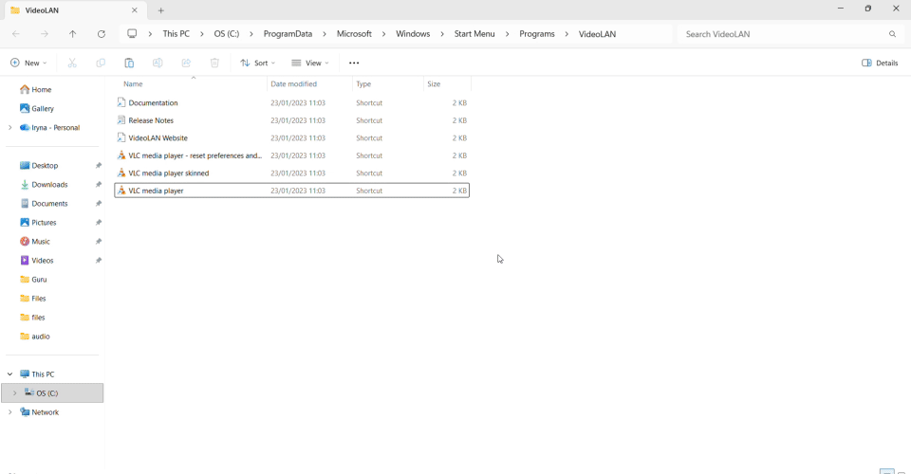Click OS (C:) breadcrumb in address bar
The image size is (911, 474).
pyautogui.click(x=227, y=33)
